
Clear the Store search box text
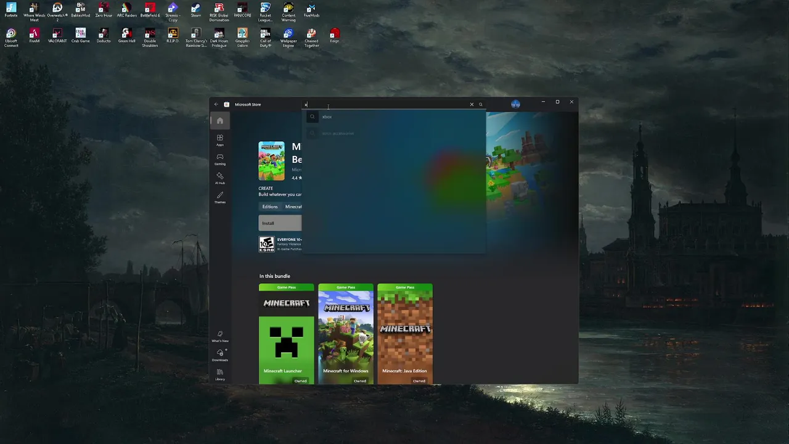472,104
